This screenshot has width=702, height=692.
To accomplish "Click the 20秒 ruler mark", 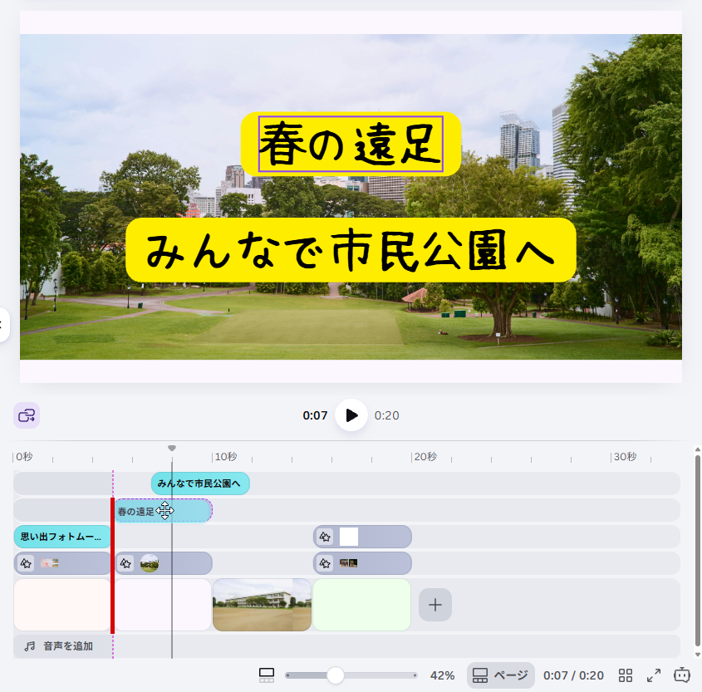I will point(425,457).
